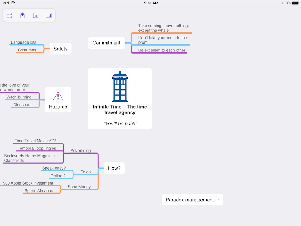Tap the battery icon in status bar
Screen dimensions: 301x226
[x=295, y=3]
